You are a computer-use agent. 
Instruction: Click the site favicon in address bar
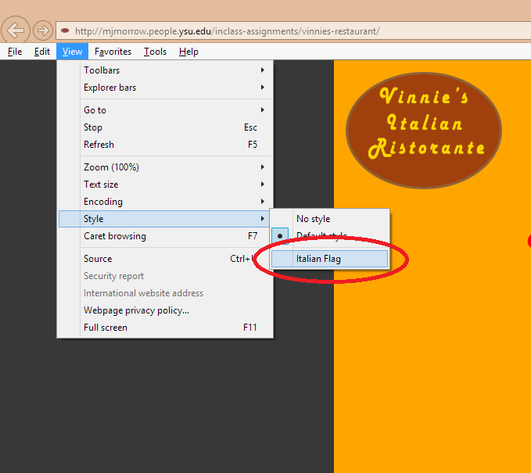pos(66,31)
